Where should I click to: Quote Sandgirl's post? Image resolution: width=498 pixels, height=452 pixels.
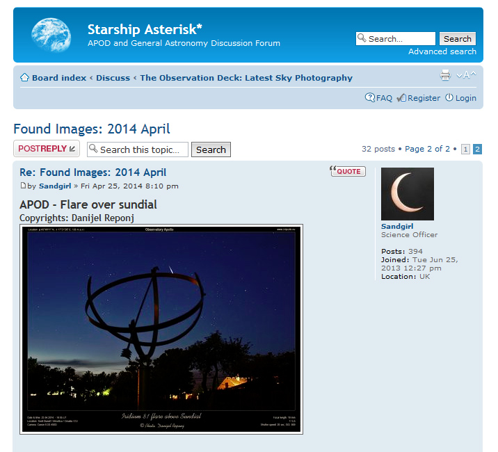coord(348,171)
